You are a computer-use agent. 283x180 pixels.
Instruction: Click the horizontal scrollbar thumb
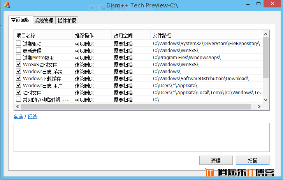(136, 106)
